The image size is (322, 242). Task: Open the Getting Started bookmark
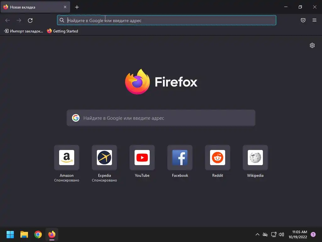tap(63, 31)
